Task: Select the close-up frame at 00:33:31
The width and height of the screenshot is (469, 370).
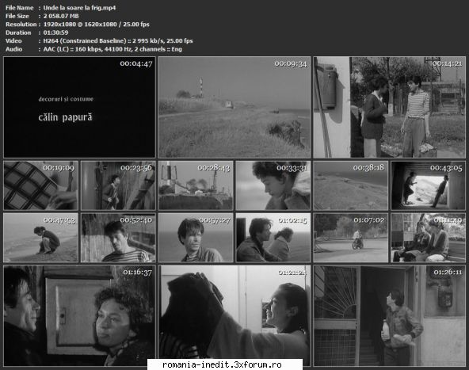Action: click(273, 185)
